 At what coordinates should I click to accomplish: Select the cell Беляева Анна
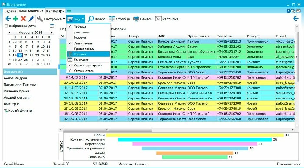tap(172, 57)
